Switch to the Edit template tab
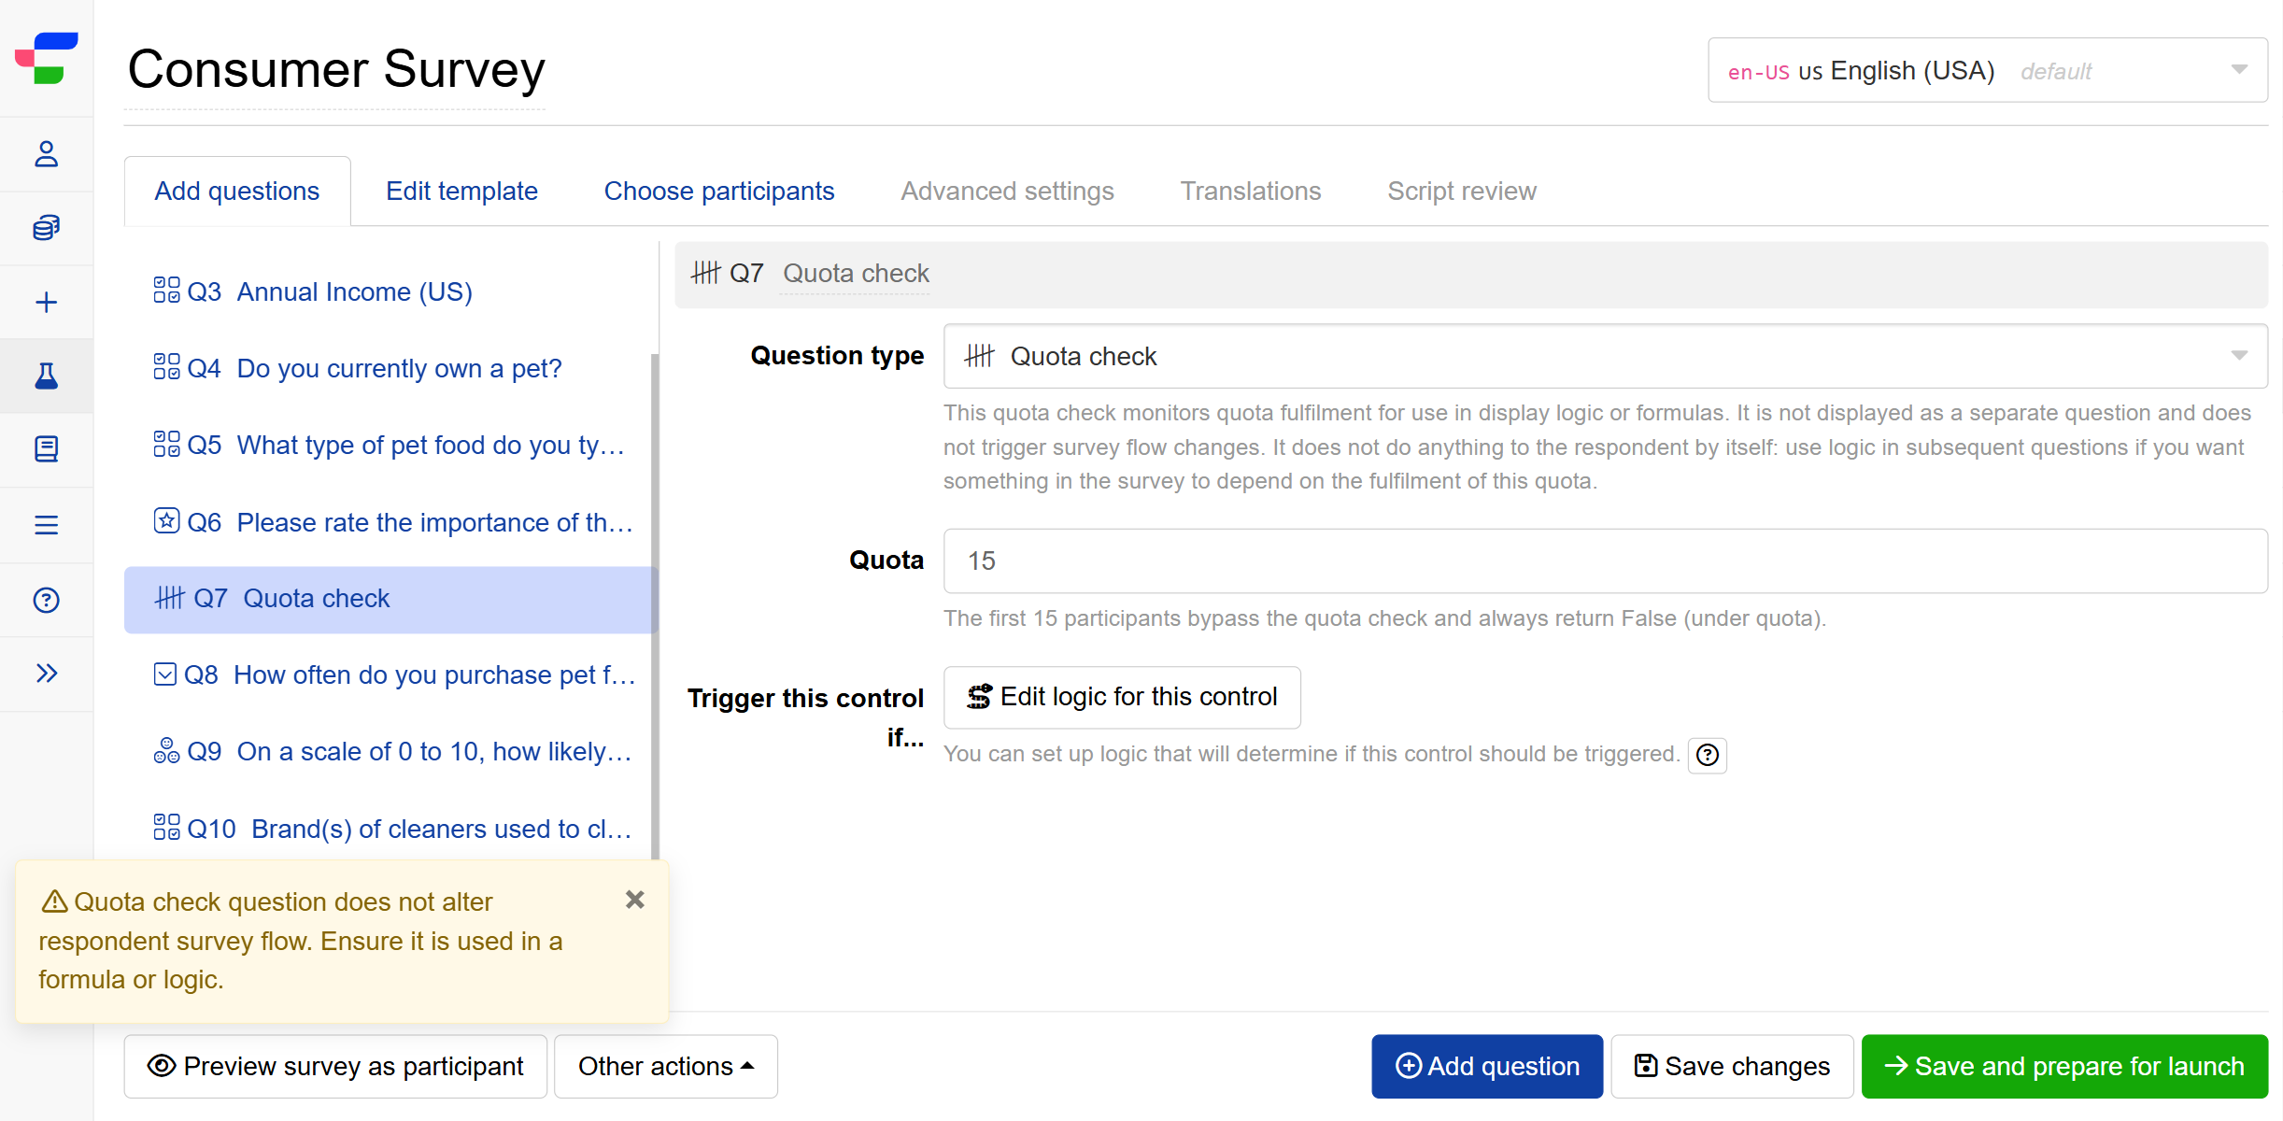 pyautogui.click(x=461, y=191)
